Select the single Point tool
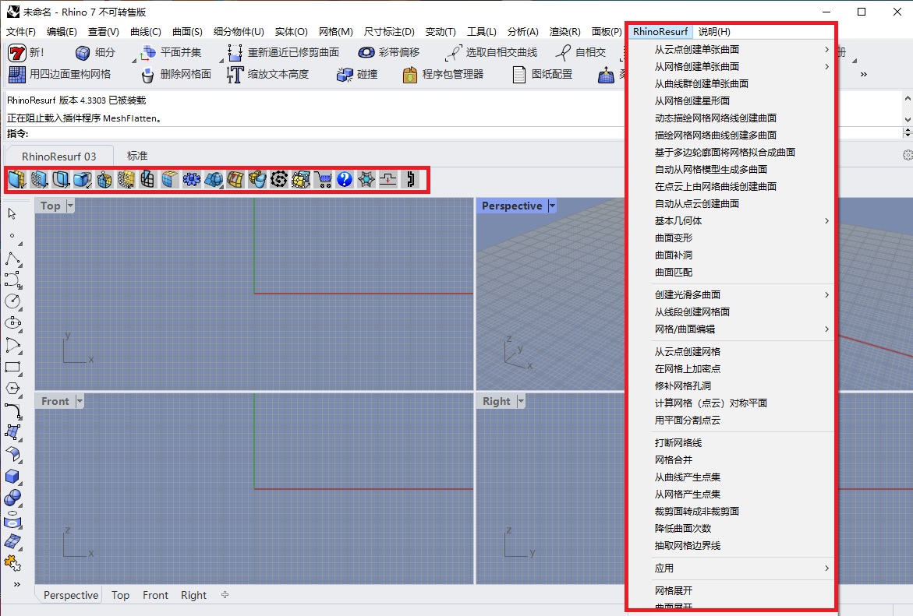The image size is (913, 616). 12,236
